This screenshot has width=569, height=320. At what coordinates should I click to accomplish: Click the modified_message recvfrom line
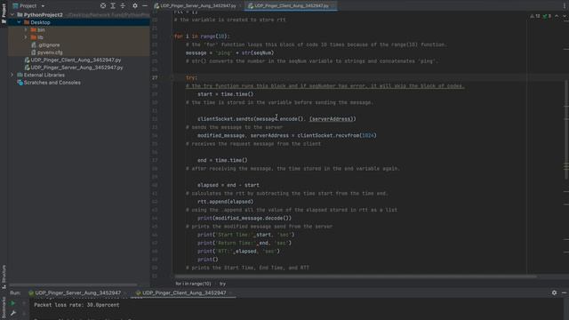click(x=286, y=136)
